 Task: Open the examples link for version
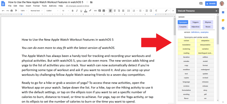[x=204, y=32]
